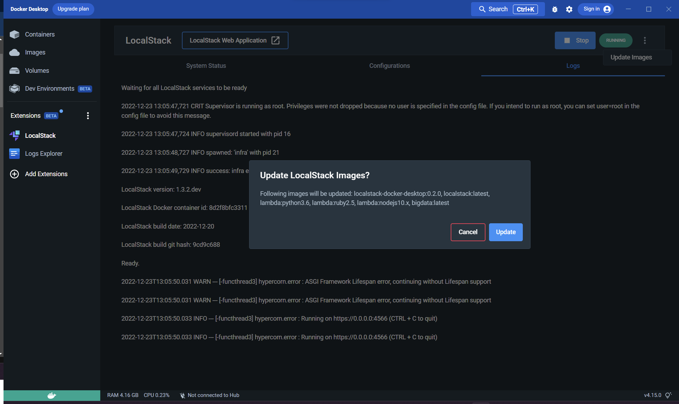Open the Containers sidebar icon
This screenshot has width=679, height=404.
pos(14,34)
